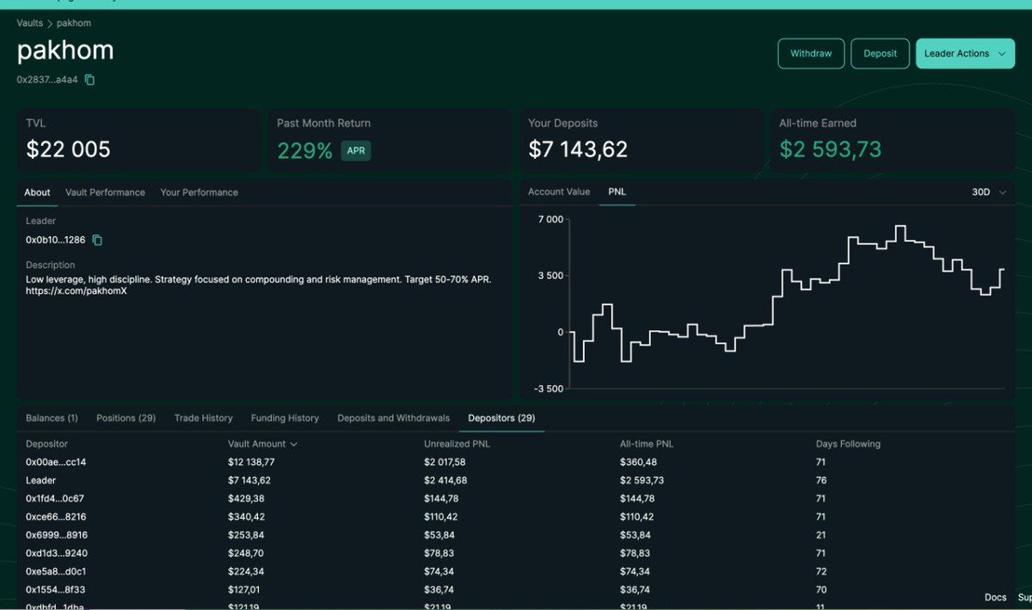Screen dimensions: 1032x610
Task: Click the $2 017,58 unrealized PNL value
Action: [445, 462]
